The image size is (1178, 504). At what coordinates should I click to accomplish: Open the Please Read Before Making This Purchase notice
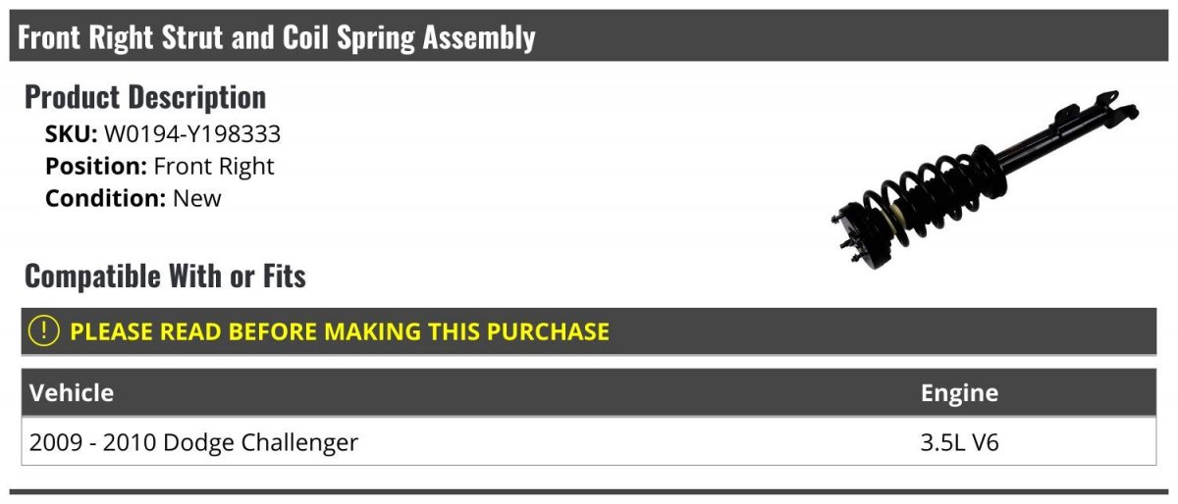[x=340, y=331]
